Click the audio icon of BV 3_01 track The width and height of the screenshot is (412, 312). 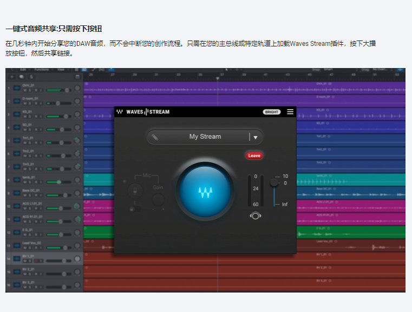point(17,285)
